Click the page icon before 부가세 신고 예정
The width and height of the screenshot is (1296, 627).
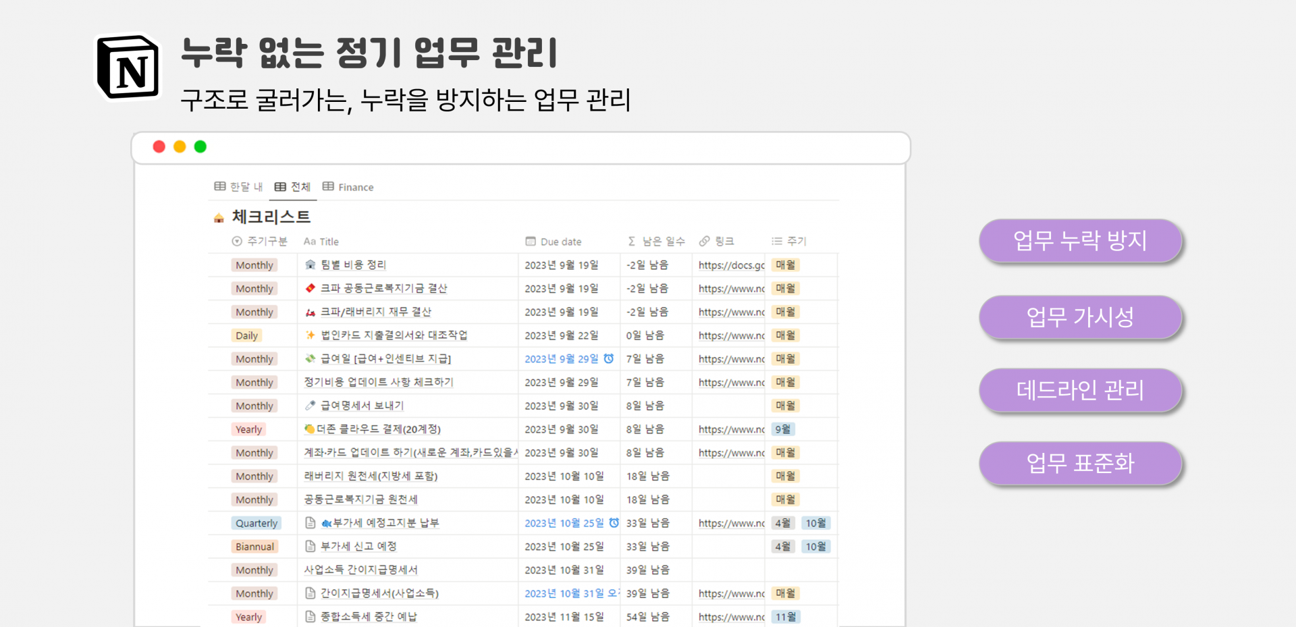click(310, 546)
